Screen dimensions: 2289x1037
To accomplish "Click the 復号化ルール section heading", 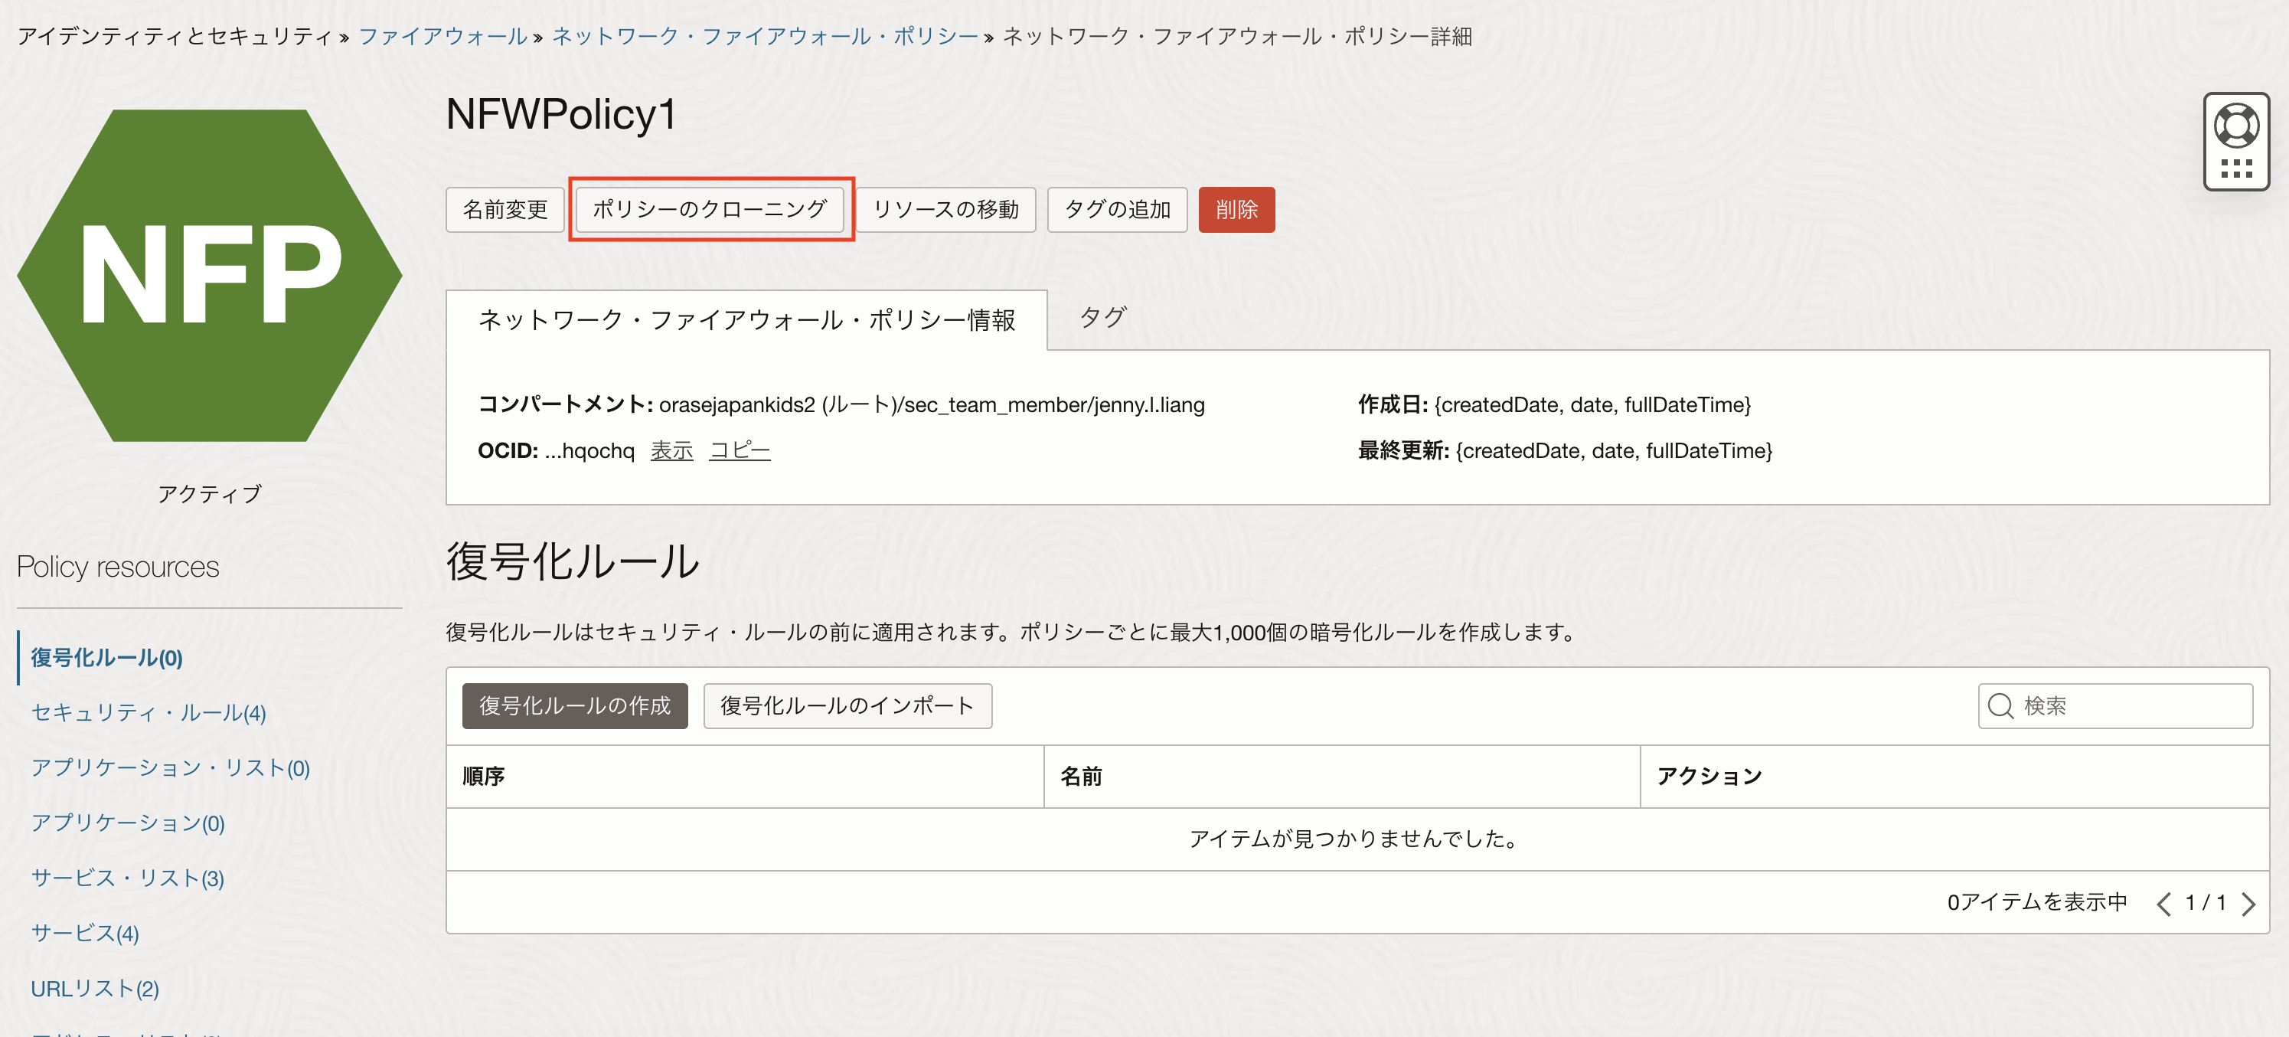I will tap(573, 561).
